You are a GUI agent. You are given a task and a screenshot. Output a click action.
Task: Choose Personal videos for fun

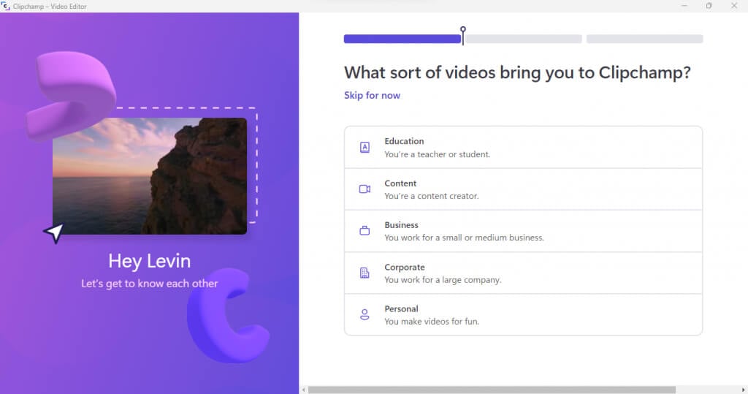tap(523, 315)
